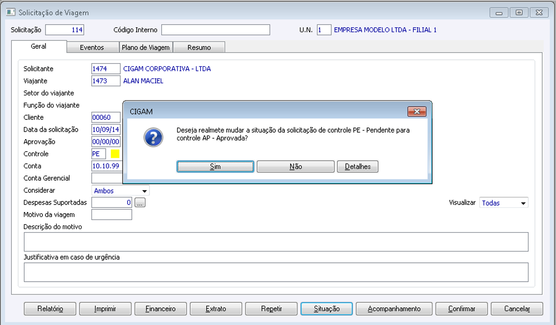Open the Eventos tab
Image resolution: width=556 pixels, height=325 pixels.
pyautogui.click(x=92, y=47)
